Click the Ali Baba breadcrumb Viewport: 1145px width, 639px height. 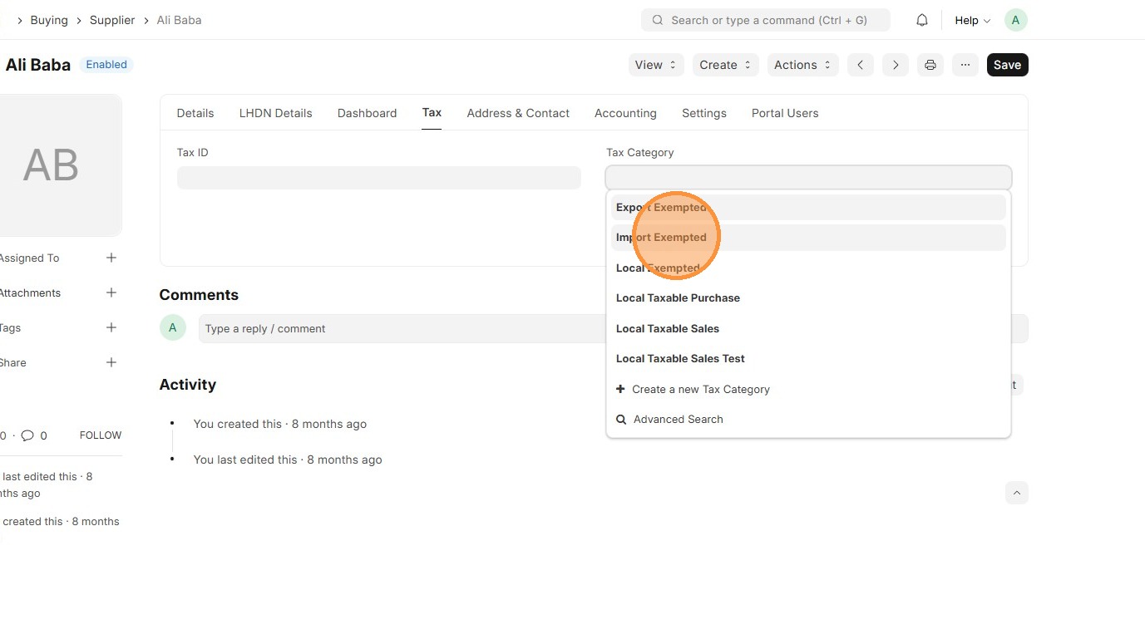pyautogui.click(x=180, y=20)
